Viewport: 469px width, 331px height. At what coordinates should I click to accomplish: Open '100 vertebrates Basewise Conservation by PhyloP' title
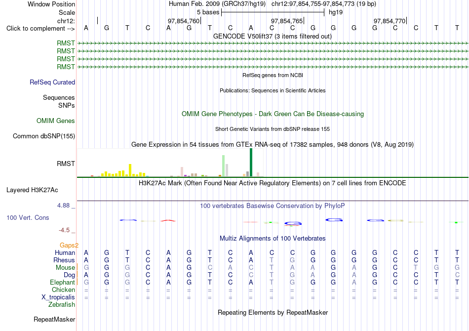[x=272, y=206]
